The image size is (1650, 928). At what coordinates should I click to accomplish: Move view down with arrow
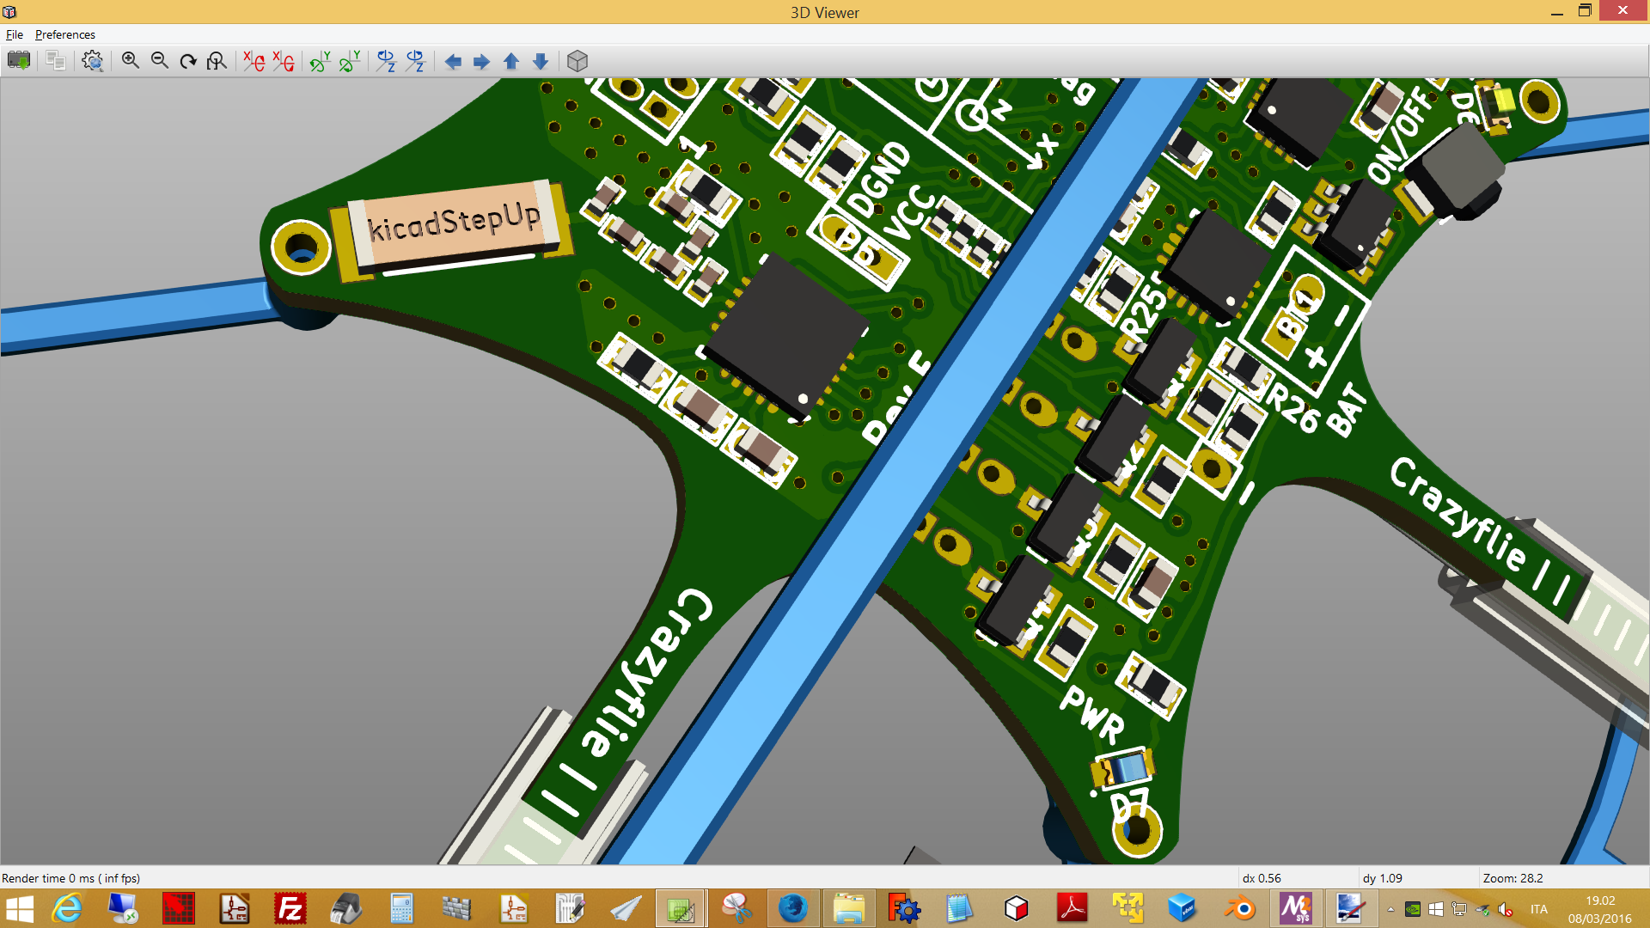(x=541, y=61)
